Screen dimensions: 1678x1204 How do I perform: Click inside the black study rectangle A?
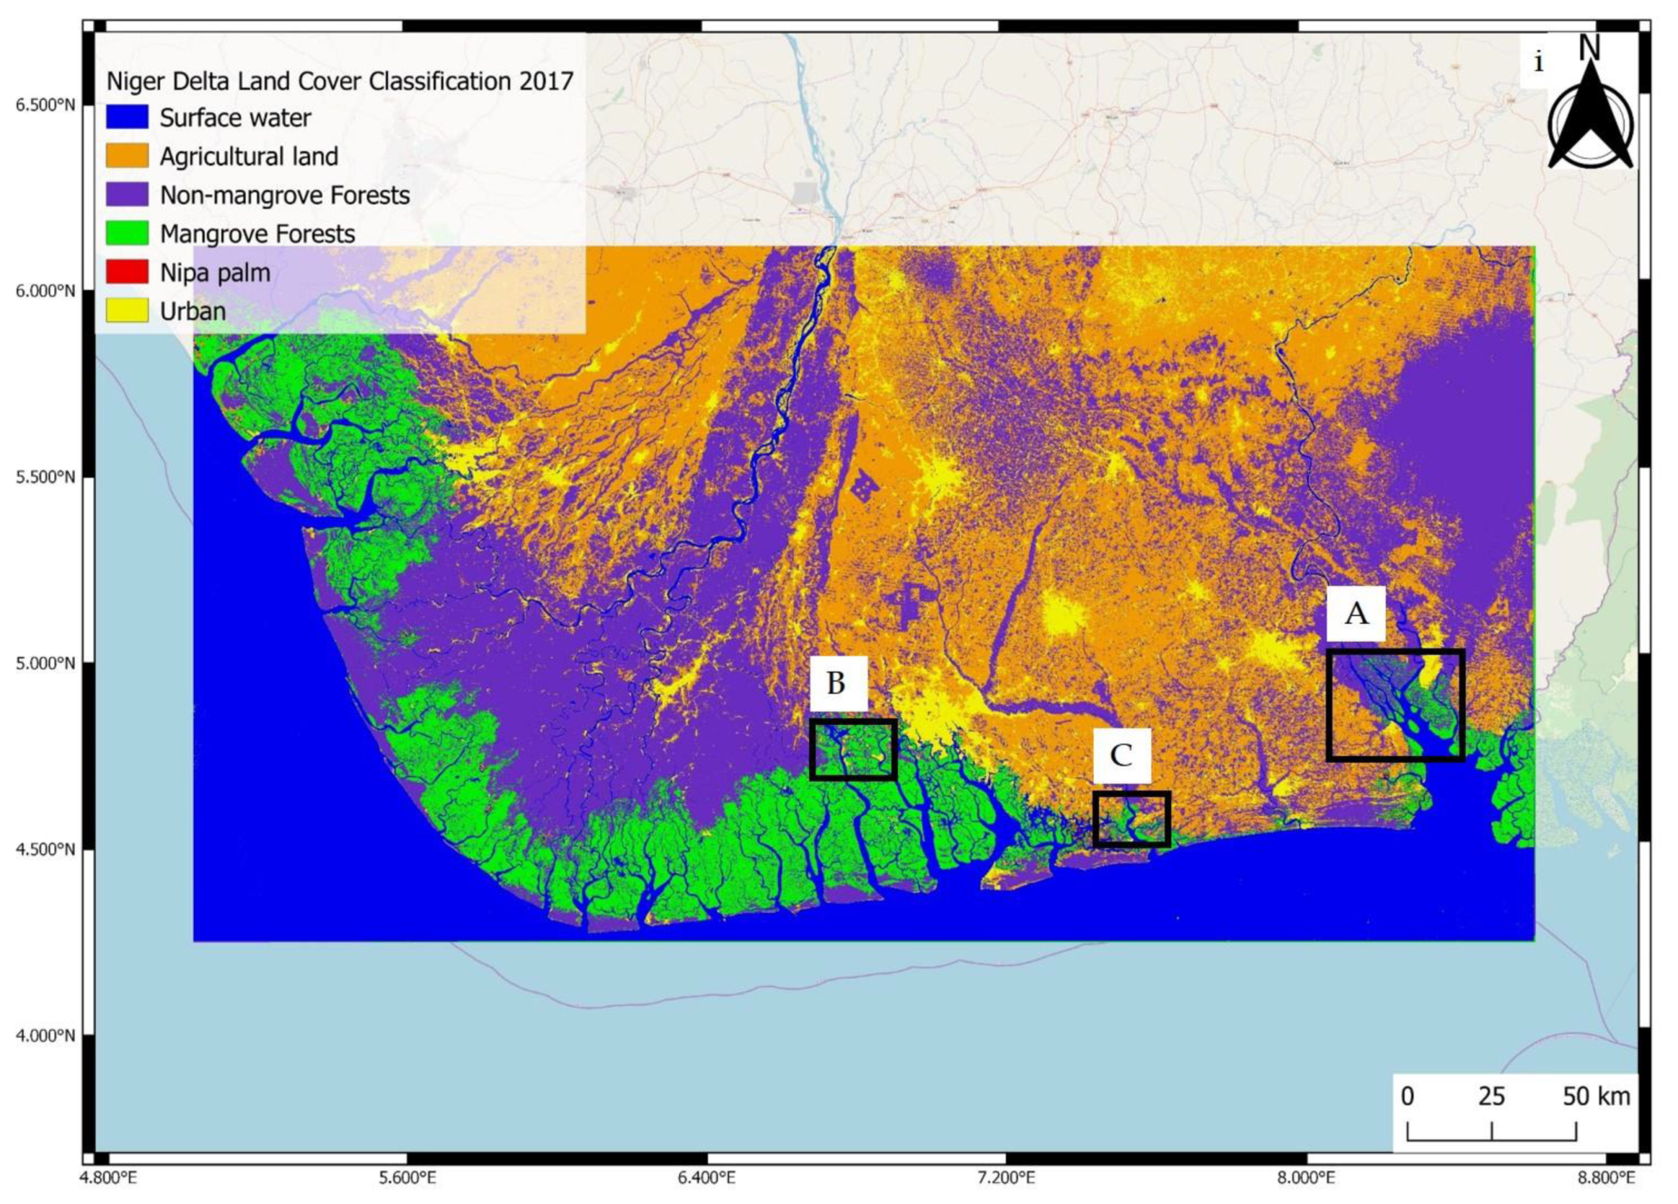click(x=1395, y=705)
